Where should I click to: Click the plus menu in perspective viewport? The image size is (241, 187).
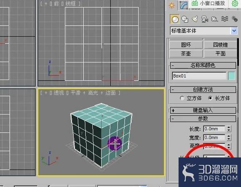(x=46, y=93)
